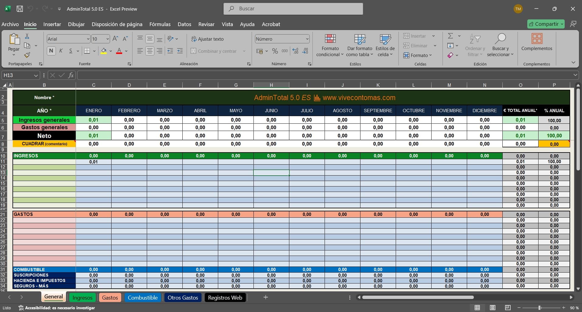
Task: Click the thousands separator 000 icon
Action: pos(285,51)
